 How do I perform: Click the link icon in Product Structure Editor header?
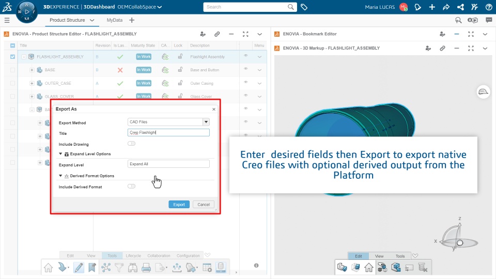coord(217,34)
